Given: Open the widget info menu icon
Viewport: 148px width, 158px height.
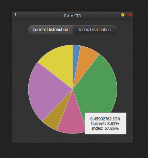Looking at the screenshot, I should click(15, 15).
